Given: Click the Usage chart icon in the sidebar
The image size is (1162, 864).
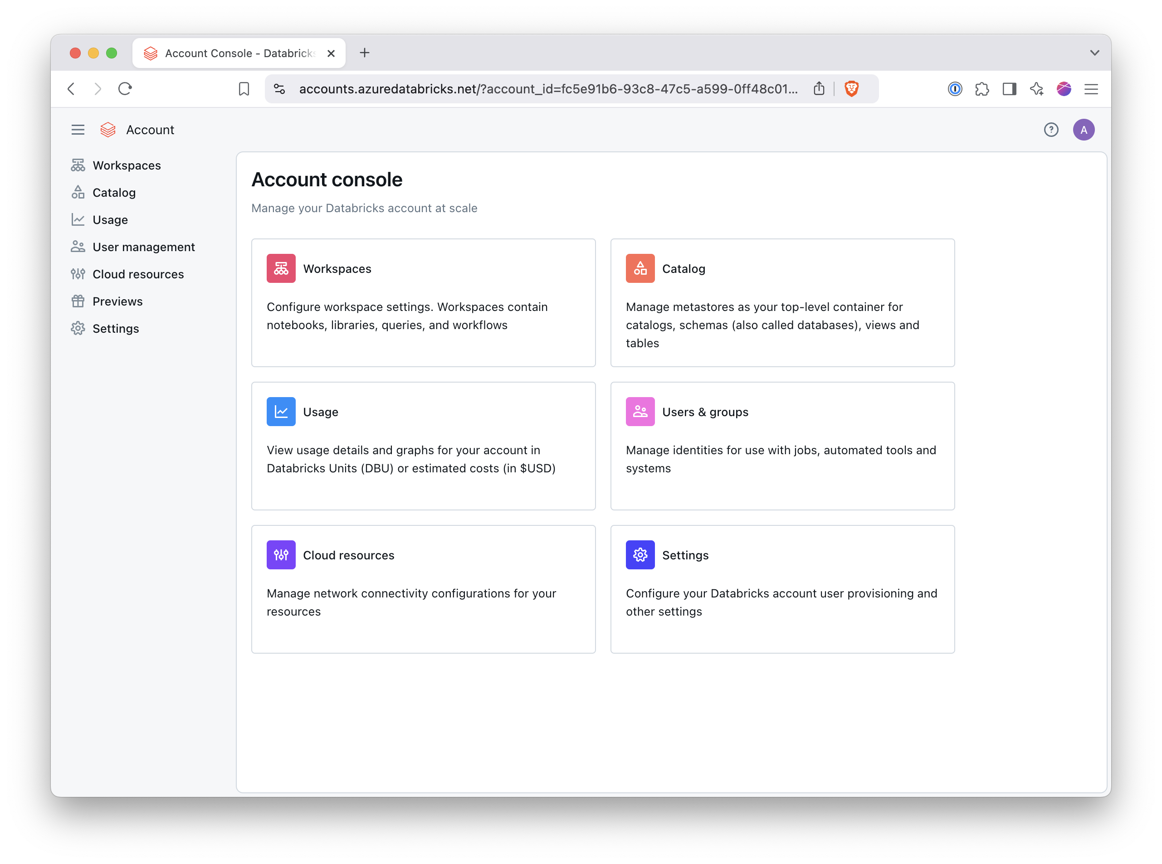Looking at the screenshot, I should 78,220.
